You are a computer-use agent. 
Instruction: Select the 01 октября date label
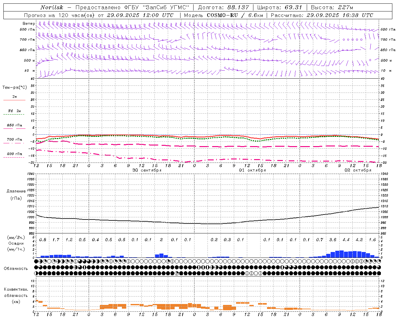click(x=252, y=170)
